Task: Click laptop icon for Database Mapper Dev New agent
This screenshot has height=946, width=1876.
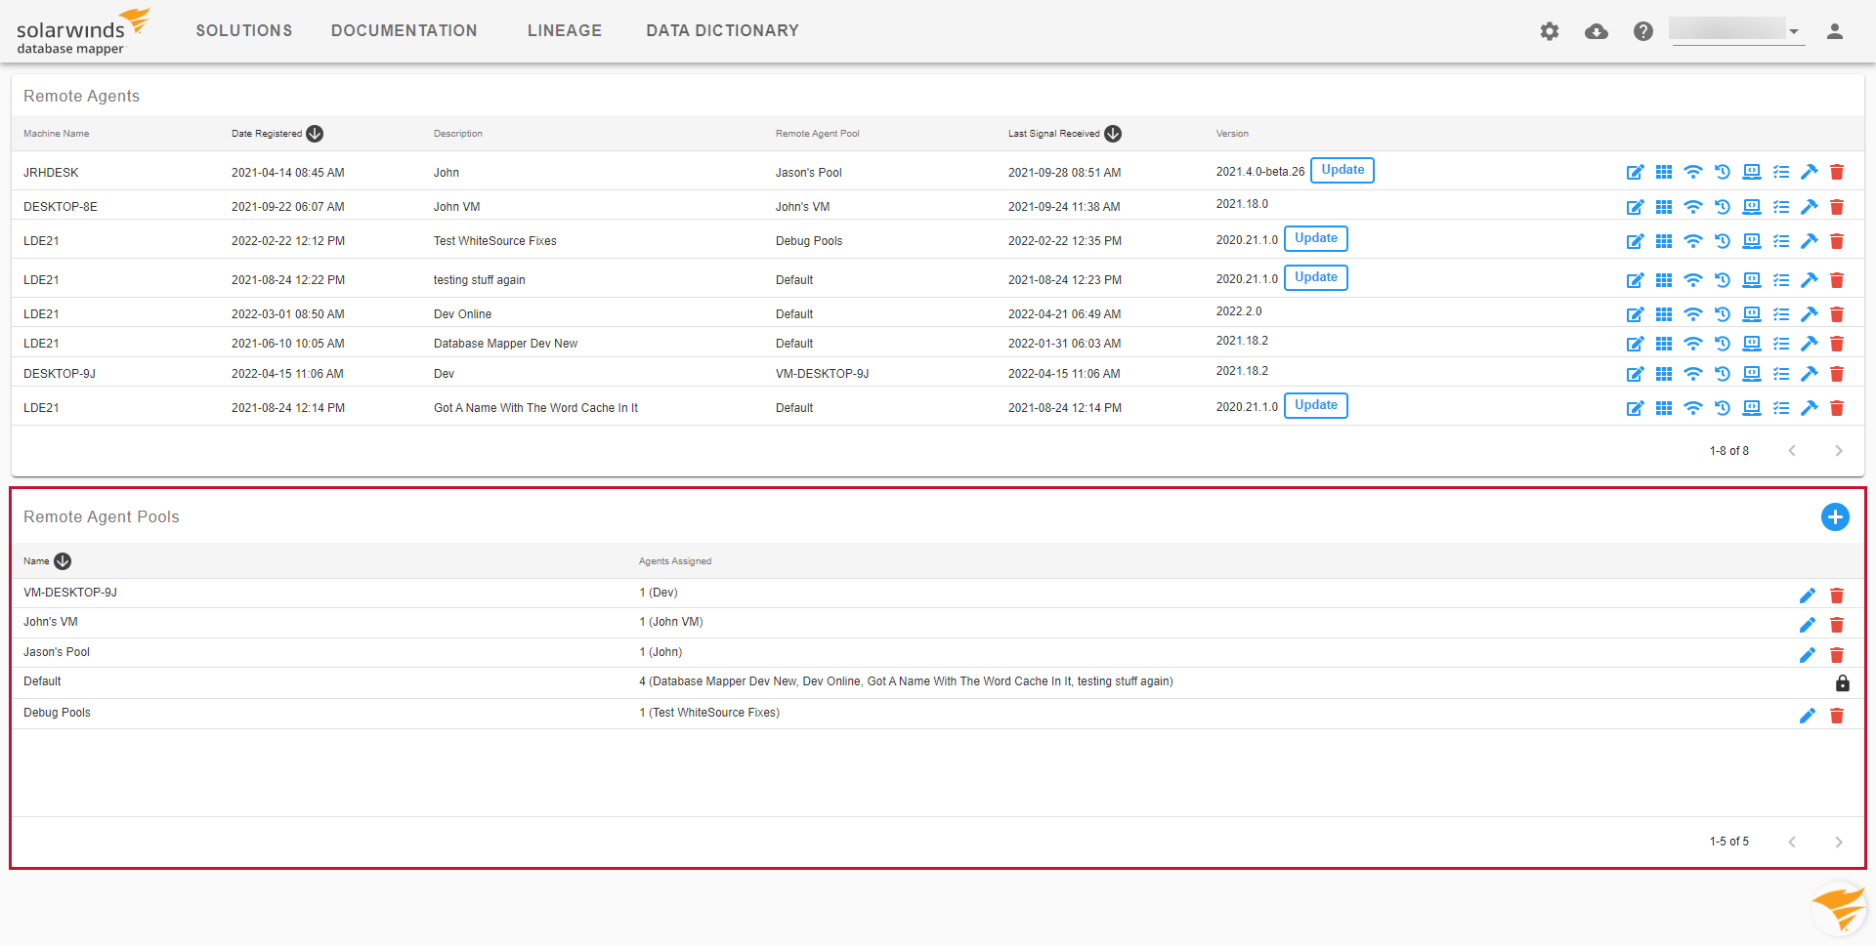Action: (1752, 344)
